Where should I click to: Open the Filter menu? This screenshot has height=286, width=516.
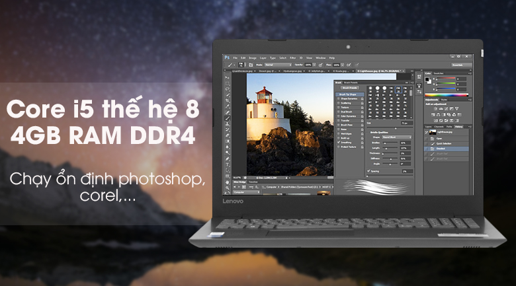pyautogui.click(x=293, y=58)
